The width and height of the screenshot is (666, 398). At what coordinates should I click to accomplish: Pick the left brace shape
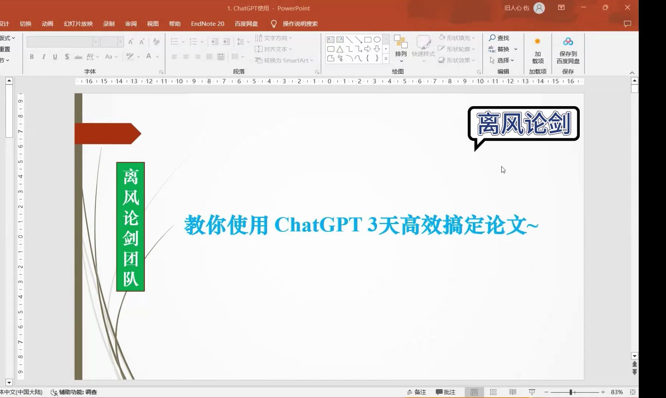pos(367,58)
